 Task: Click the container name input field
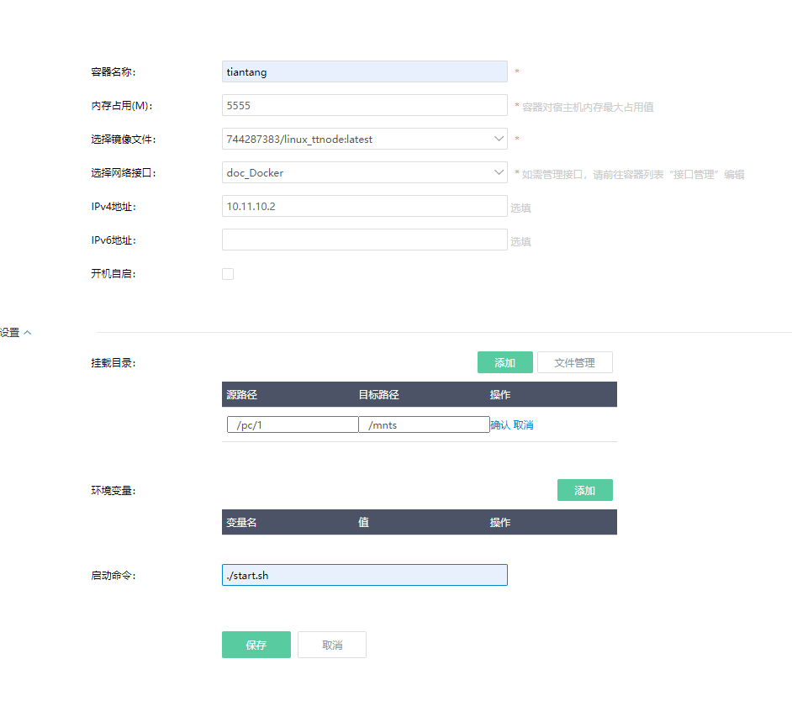click(x=364, y=72)
